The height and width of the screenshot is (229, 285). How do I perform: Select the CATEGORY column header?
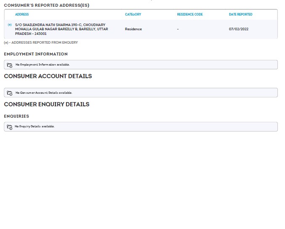(x=133, y=14)
